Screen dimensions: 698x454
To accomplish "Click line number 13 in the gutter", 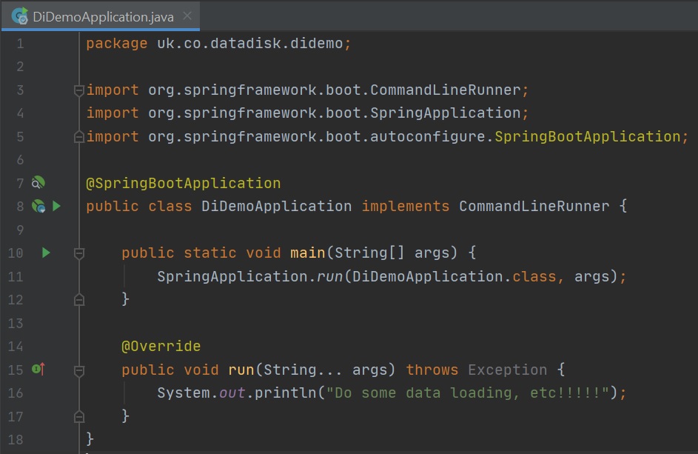I will pos(16,323).
